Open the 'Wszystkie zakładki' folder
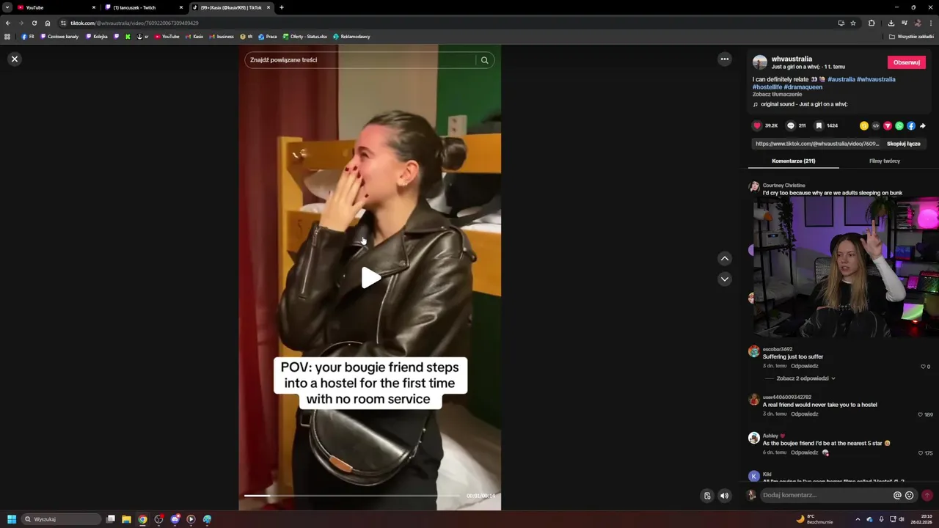The width and height of the screenshot is (939, 528). tap(912, 37)
